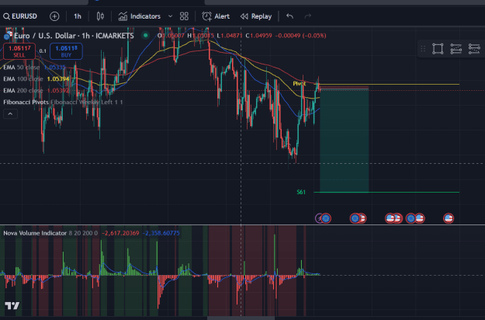485x320 pixels.
Task: Open the Indicators dialog
Action: coord(140,16)
